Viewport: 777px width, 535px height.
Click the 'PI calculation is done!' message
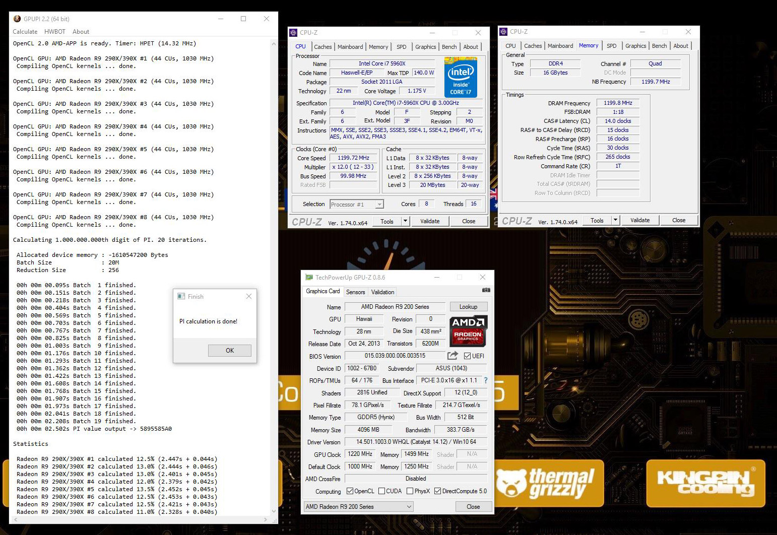(208, 321)
